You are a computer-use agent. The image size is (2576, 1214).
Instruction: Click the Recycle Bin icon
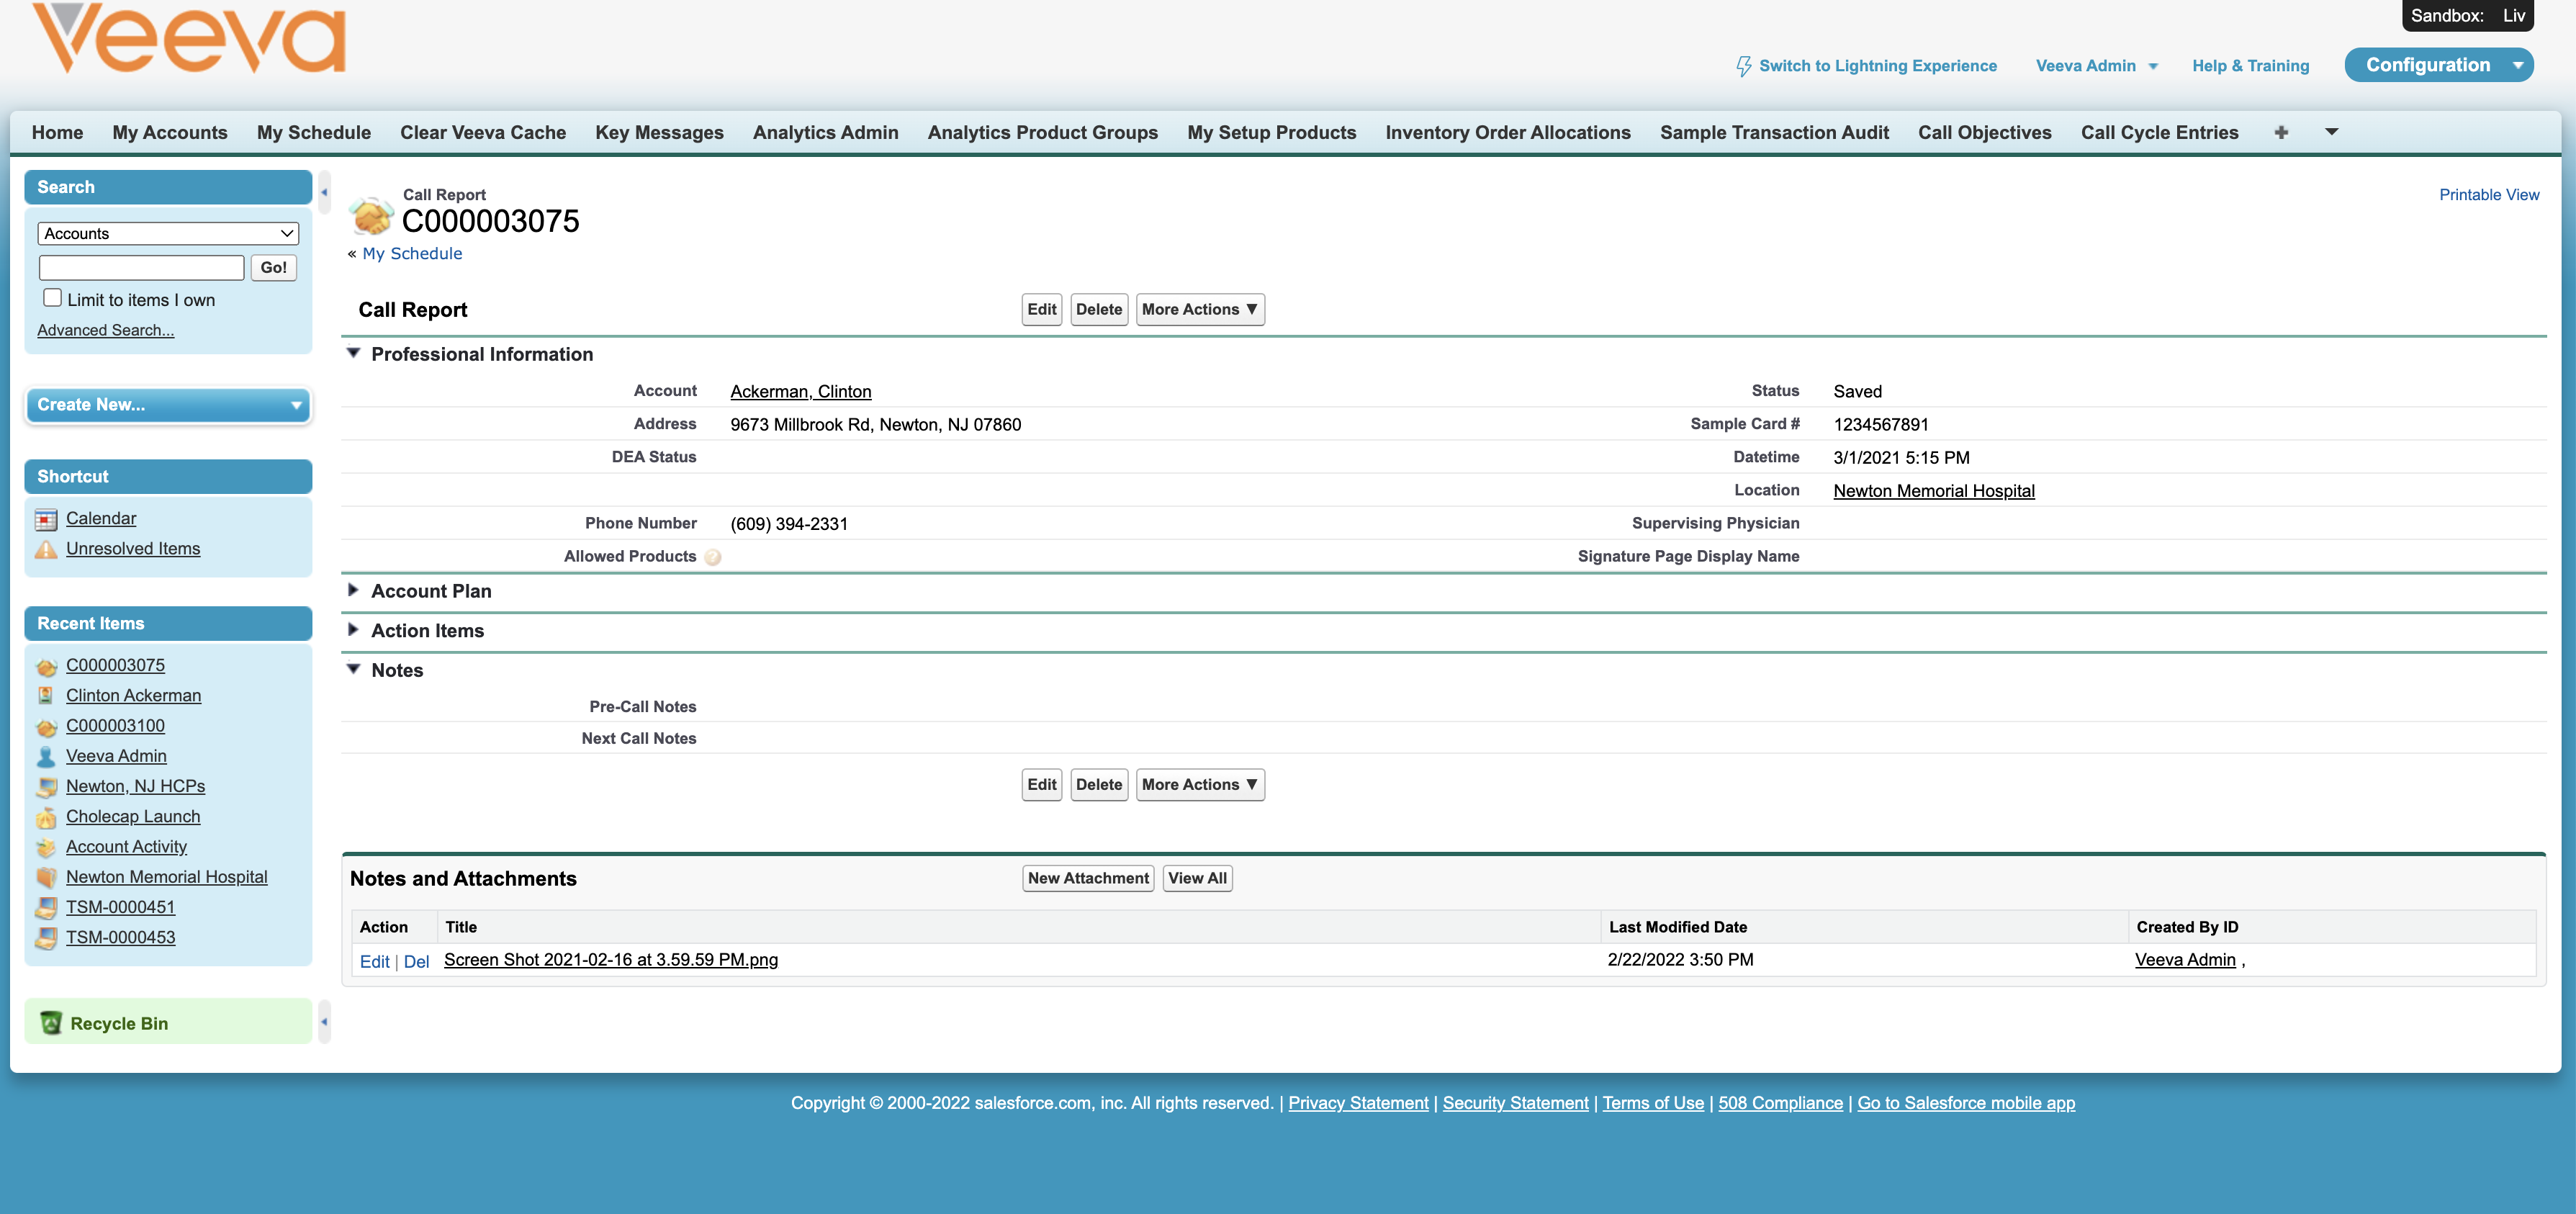click(x=50, y=1023)
